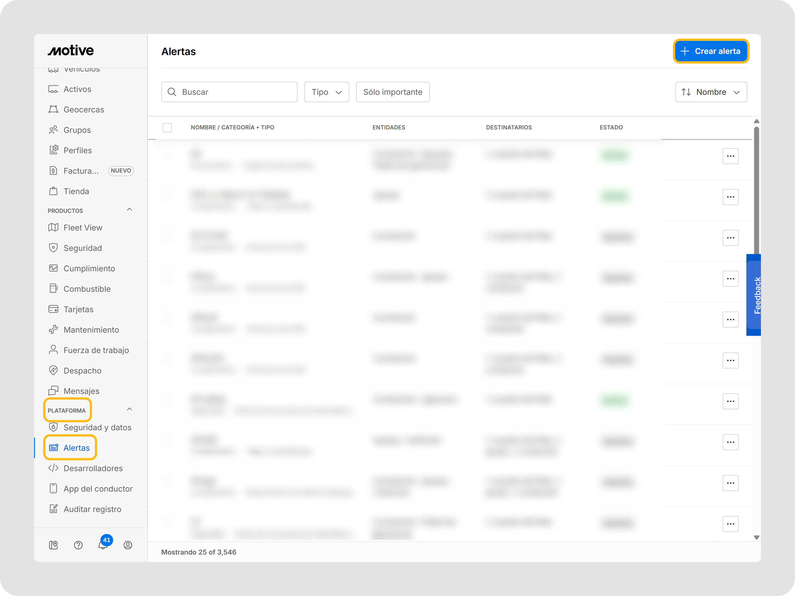The image size is (795, 596).
Task: Open the Nombre sort dropdown
Action: click(711, 92)
